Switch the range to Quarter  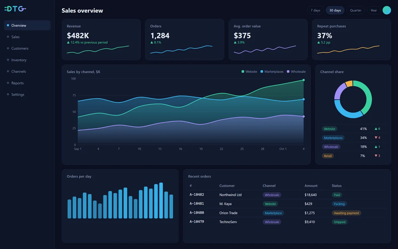tap(356, 10)
